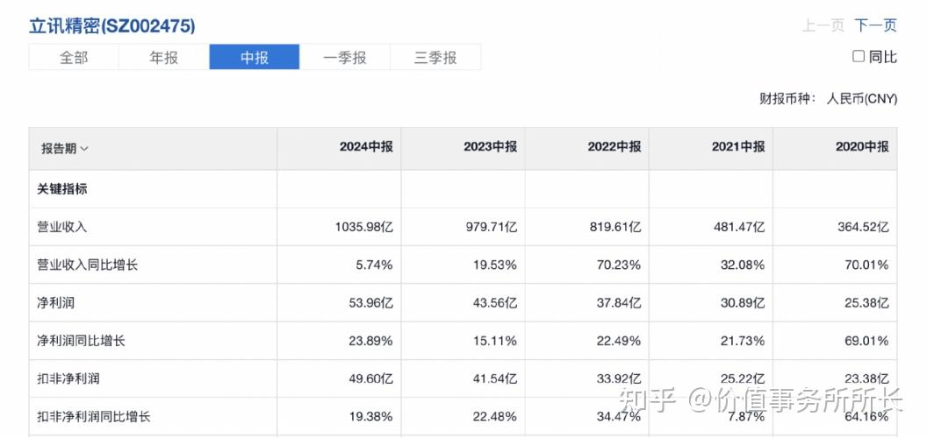Click the 2021中报 column header
This screenshot has height=438, width=927.
click(737, 147)
